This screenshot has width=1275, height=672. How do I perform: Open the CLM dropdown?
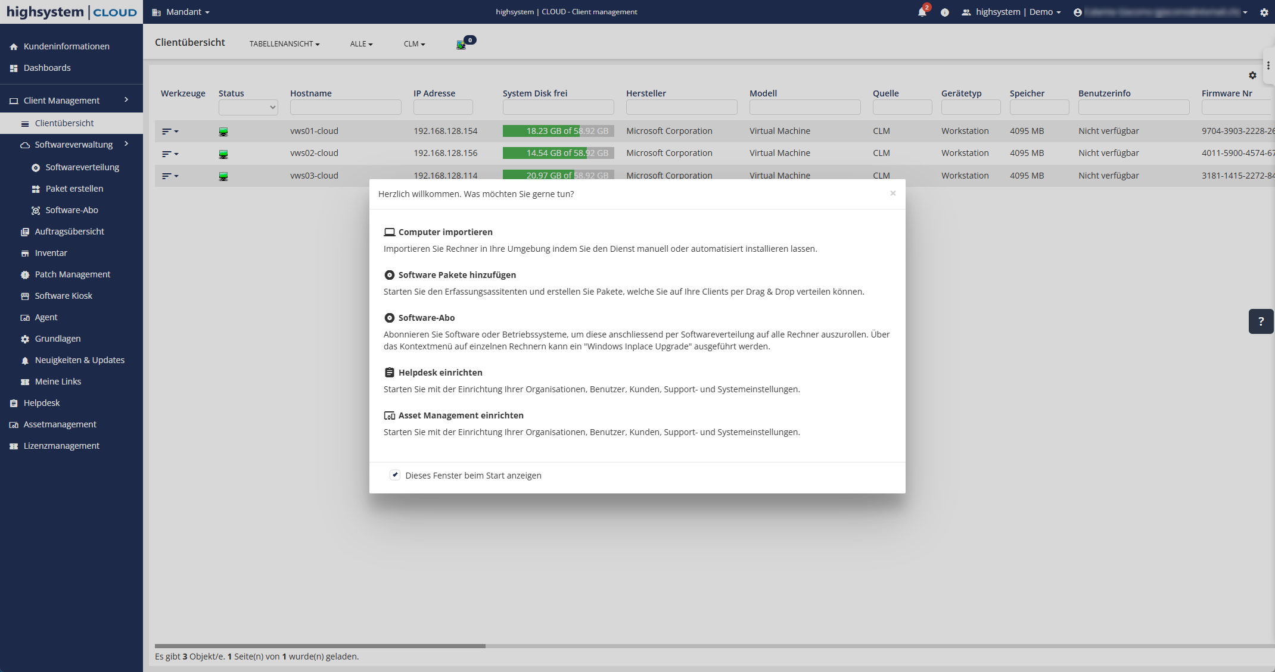tap(414, 44)
